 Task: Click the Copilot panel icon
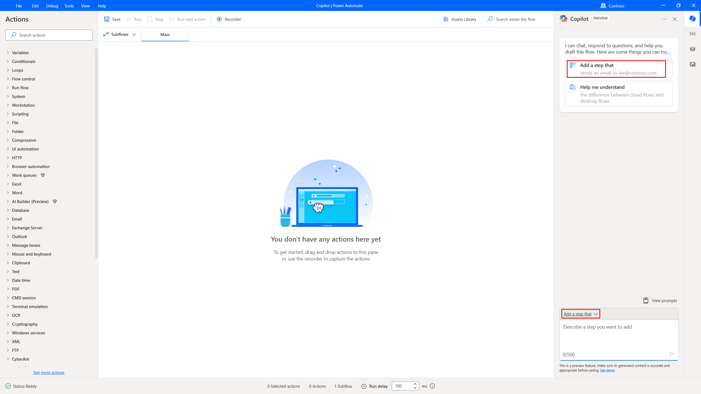[x=692, y=19]
